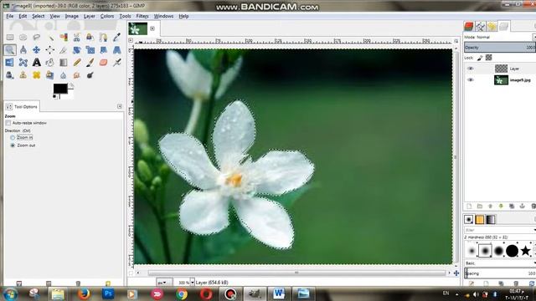536x301 pixels.
Task: Select the Crop tool
Action: (64, 50)
